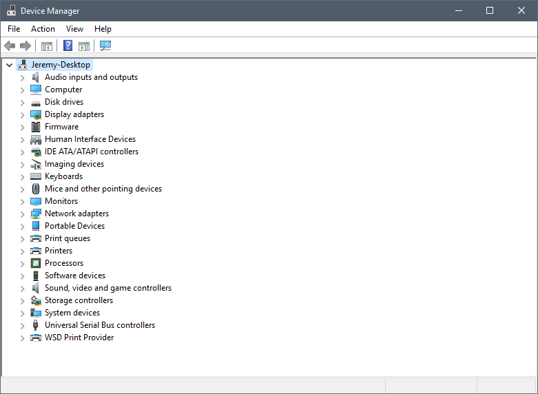Click the Print queues printer icon
Viewport: 538px width, 394px height.
click(x=36, y=238)
